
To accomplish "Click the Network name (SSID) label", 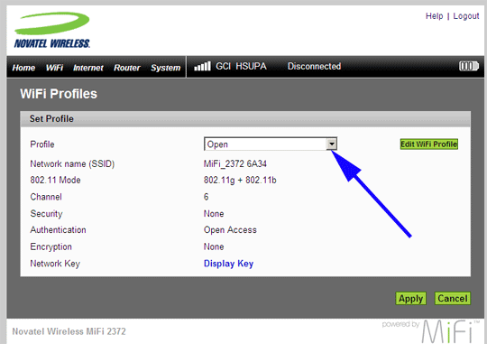I will click(72, 163).
